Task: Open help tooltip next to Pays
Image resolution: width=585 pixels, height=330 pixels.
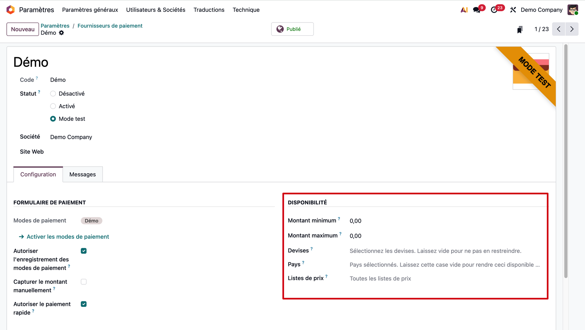Action: click(303, 262)
